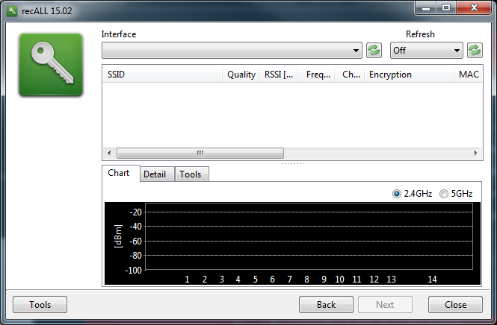
Task: Sort by the Quality column header
Action: tap(241, 75)
